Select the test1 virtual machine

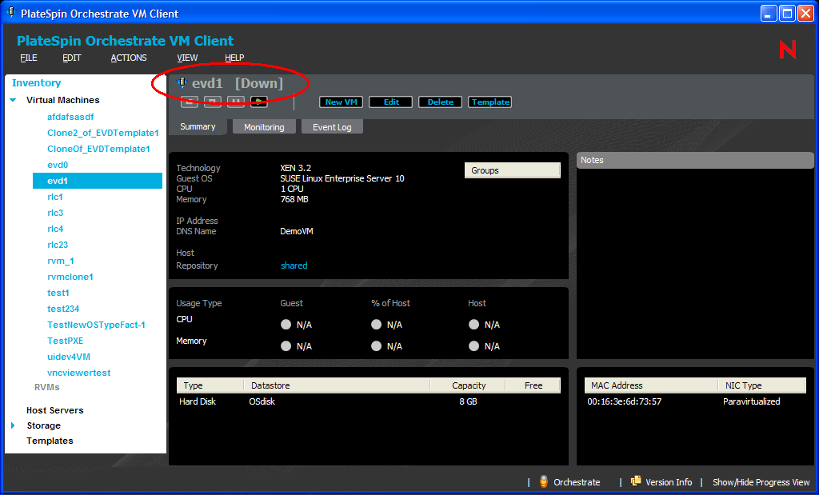[58, 293]
